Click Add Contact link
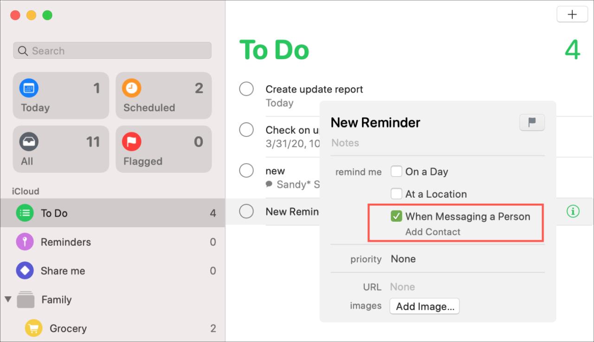Screen dimensions: 594x342 [x=433, y=231]
